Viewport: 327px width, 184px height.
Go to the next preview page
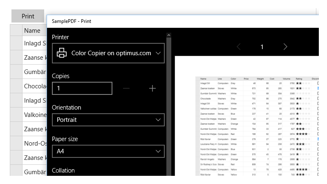point(285,47)
